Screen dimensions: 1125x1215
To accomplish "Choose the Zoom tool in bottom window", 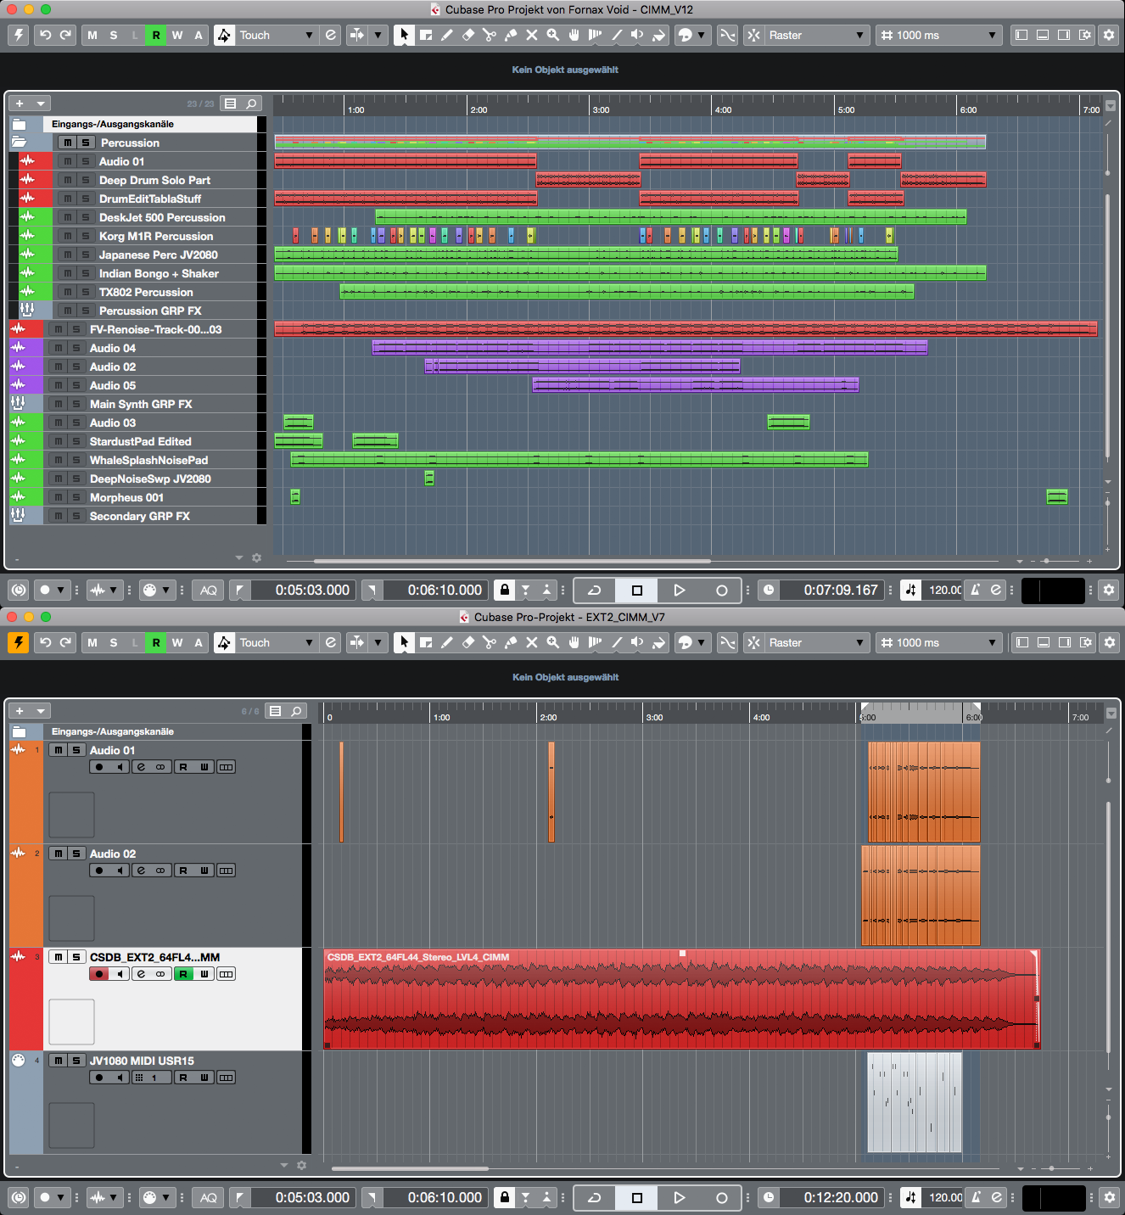I will point(553,642).
